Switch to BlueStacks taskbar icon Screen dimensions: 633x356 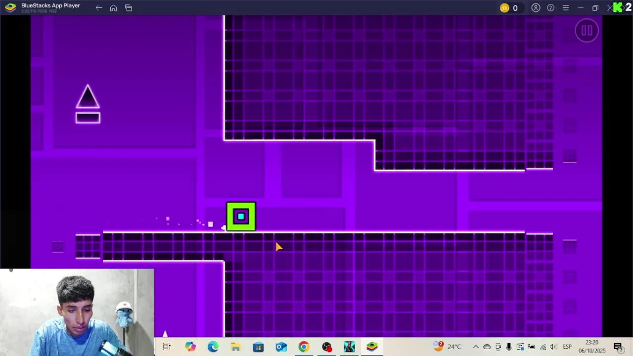372,347
